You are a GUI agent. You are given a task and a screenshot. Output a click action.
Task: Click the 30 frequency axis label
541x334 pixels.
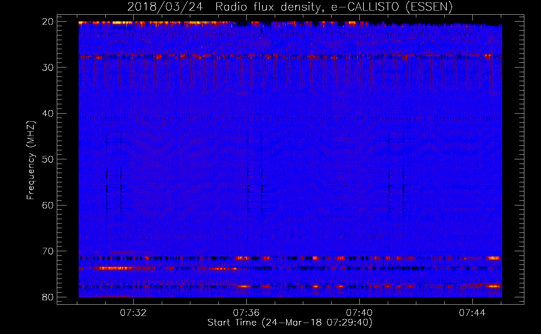[x=48, y=67]
